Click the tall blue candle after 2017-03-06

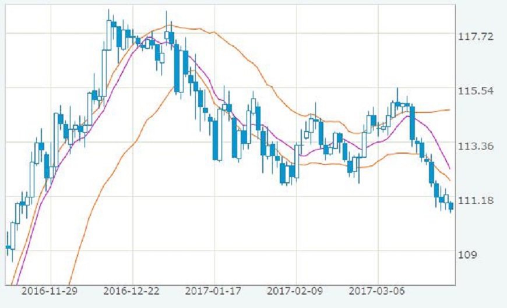click(x=412, y=122)
